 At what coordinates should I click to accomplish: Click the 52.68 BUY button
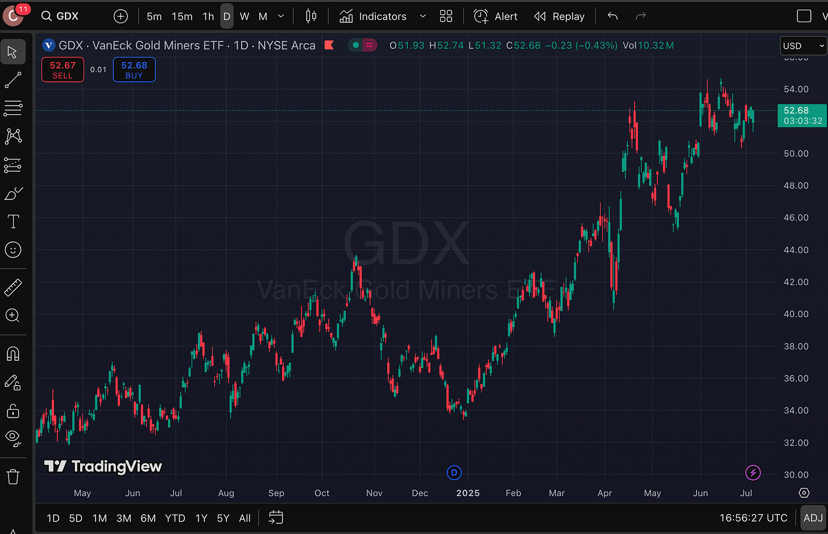(x=134, y=70)
